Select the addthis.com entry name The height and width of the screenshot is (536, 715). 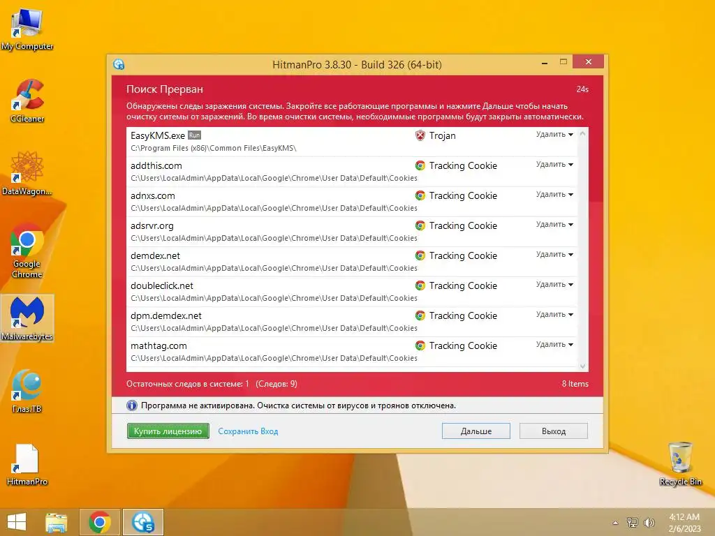156,166
